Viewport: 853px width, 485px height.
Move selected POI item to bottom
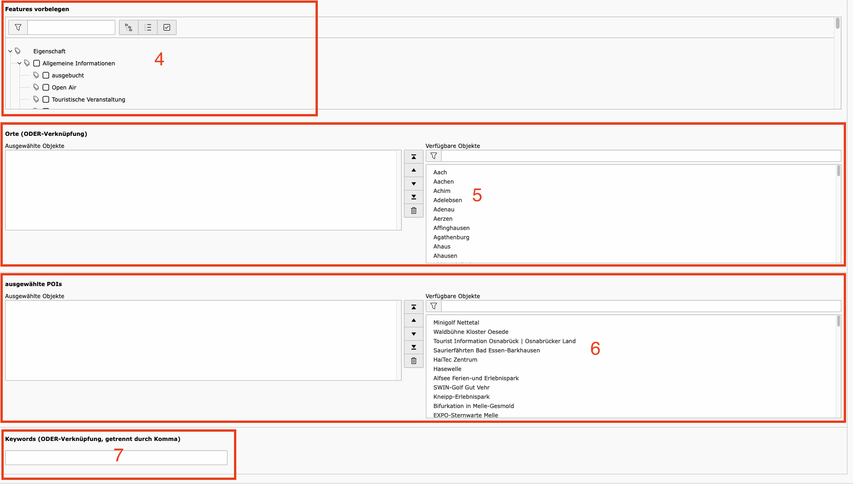click(414, 347)
